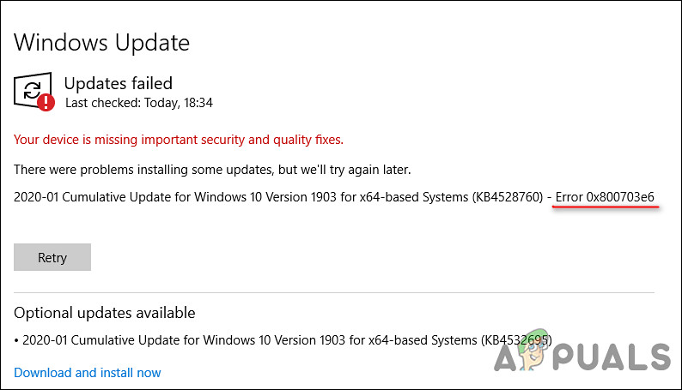Click the Last checked timestamp line

tap(139, 103)
